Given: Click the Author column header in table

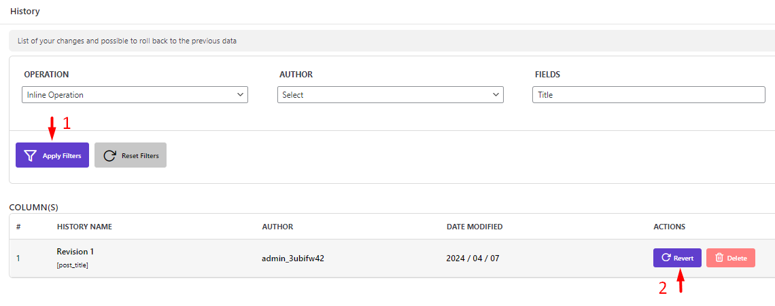Looking at the screenshot, I should point(278,227).
